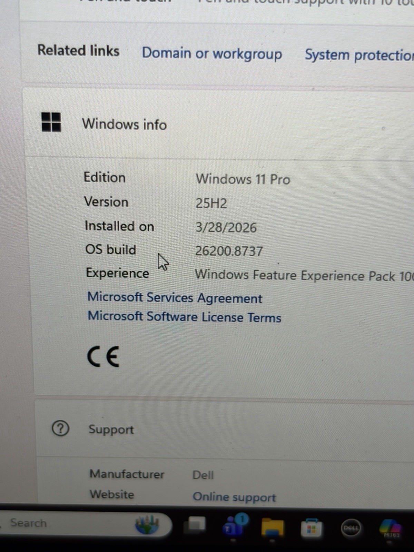Open Dell Online support link
The height and width of the screenshot is (552, 414).
(234, 497)
